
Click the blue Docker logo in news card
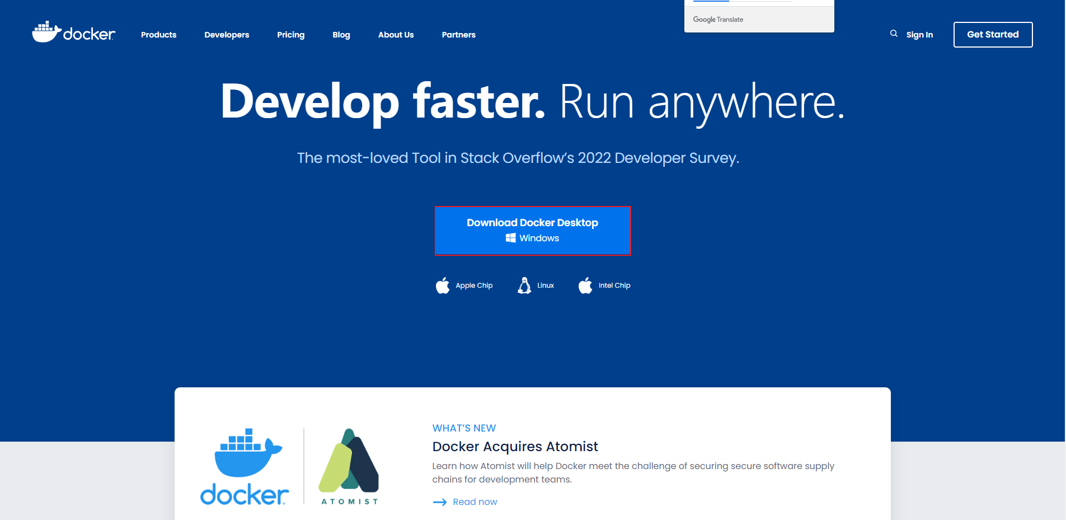245,467
